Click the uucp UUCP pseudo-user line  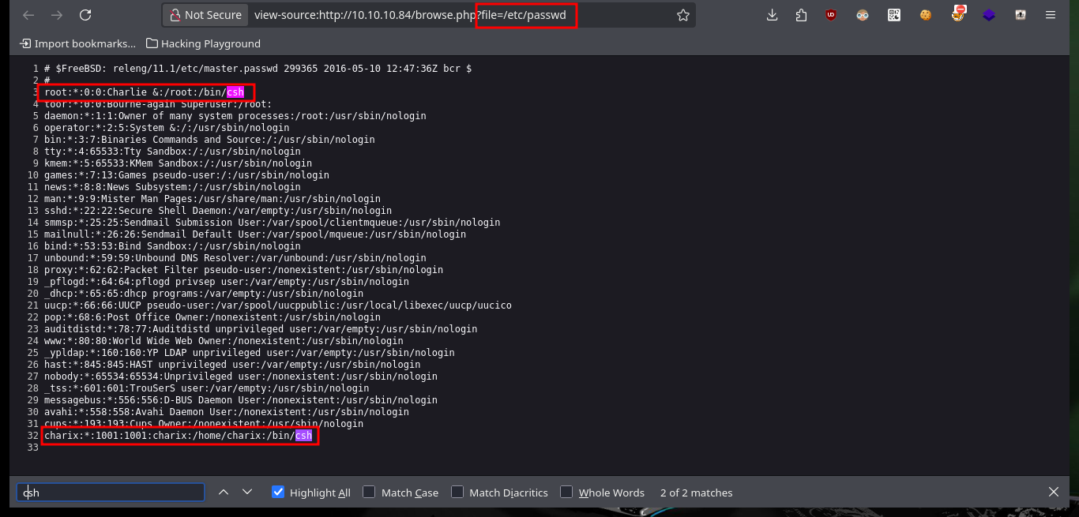278,305
